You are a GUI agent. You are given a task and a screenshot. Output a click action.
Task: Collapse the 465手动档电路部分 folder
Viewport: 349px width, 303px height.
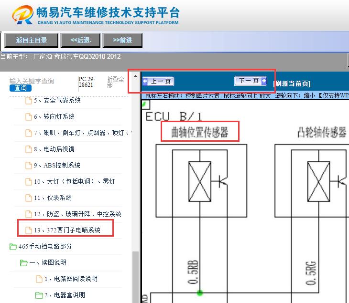(45, 246)
